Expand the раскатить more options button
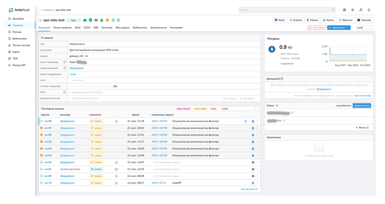The width and height of the screenshot is (385, 204). coord(348,28)
